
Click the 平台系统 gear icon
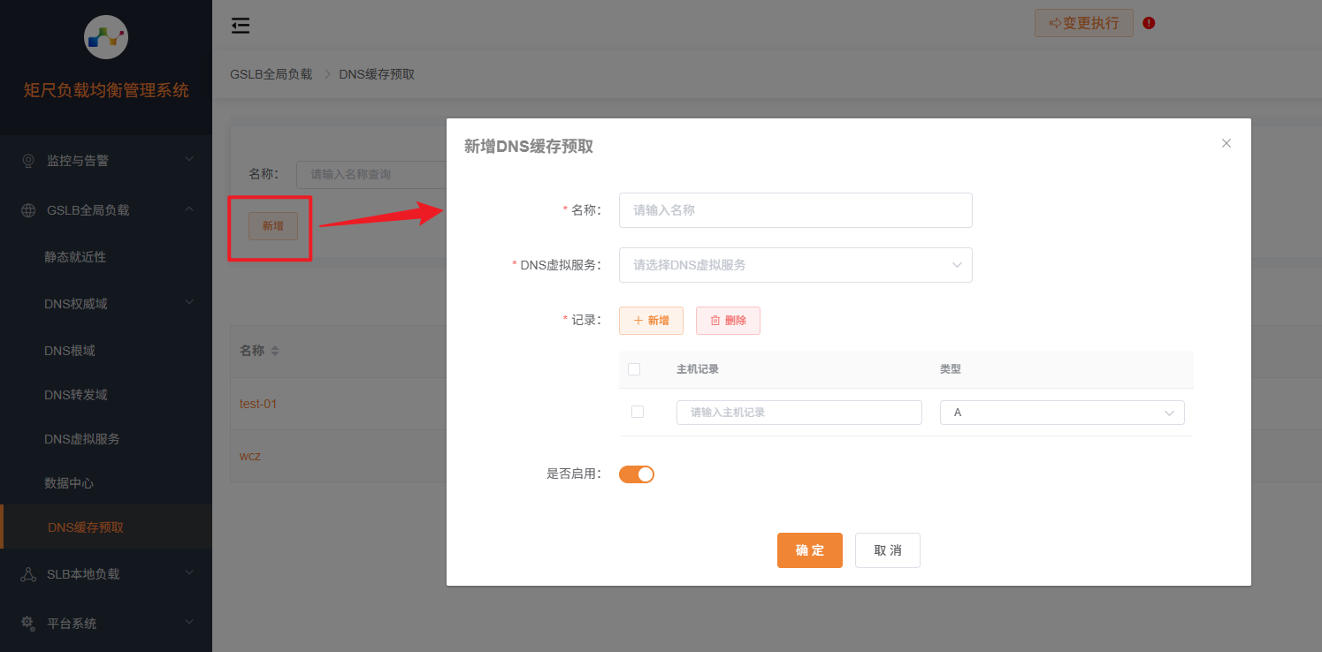(x=28, y=623)
